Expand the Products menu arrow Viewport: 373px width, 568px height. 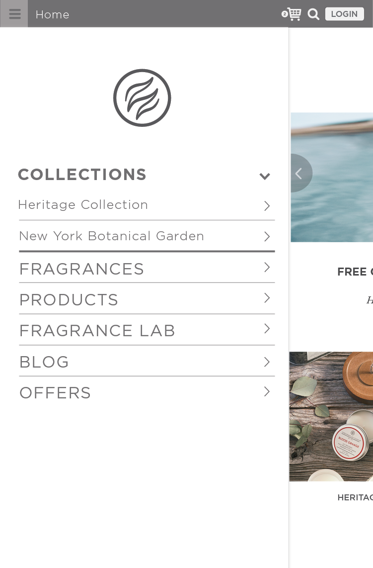click(267, 298)
